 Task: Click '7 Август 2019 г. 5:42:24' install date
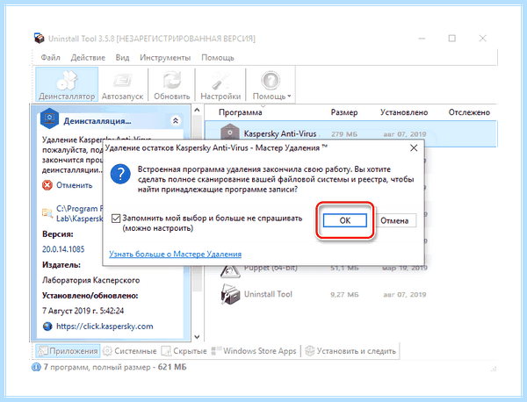(x=83, y=311)
